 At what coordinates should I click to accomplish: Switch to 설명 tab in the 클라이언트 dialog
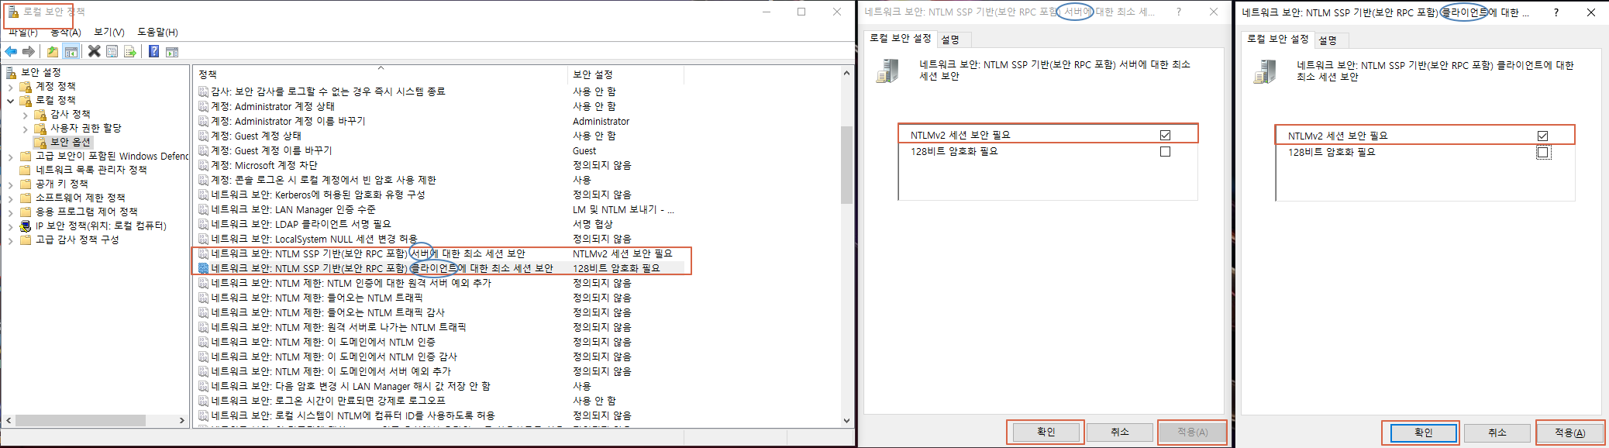(1327, 40)
